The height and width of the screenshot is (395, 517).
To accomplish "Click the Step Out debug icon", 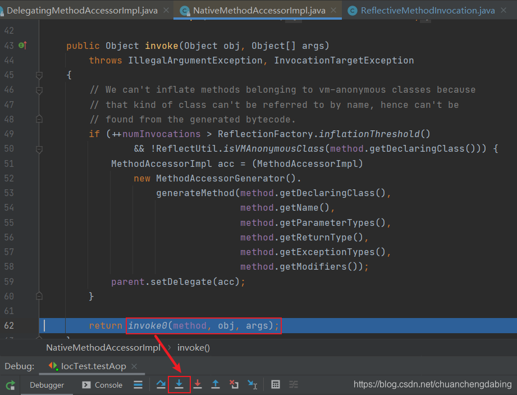I will point(216,384).
